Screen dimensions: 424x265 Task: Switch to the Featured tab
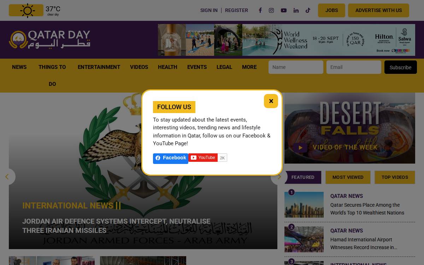[303, 177]
